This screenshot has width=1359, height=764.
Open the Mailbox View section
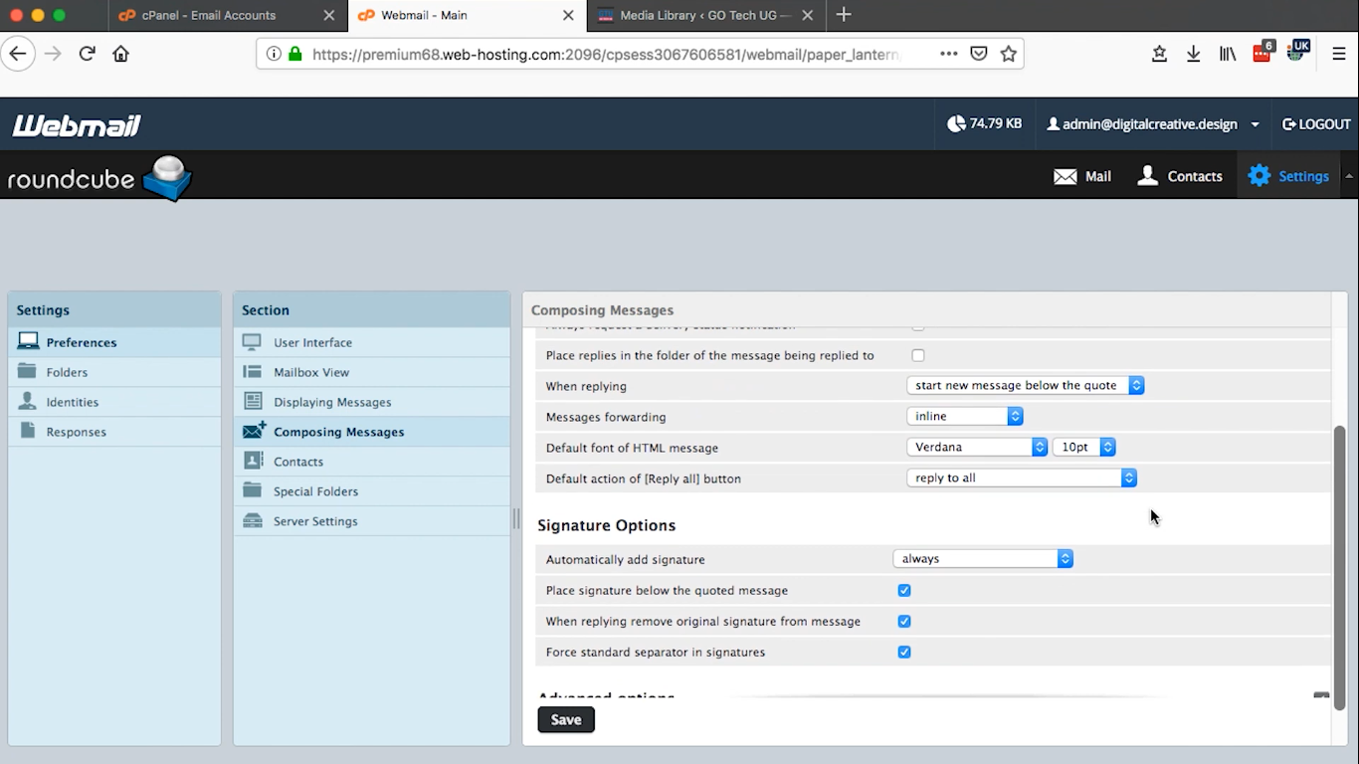[x=372, y=372]
